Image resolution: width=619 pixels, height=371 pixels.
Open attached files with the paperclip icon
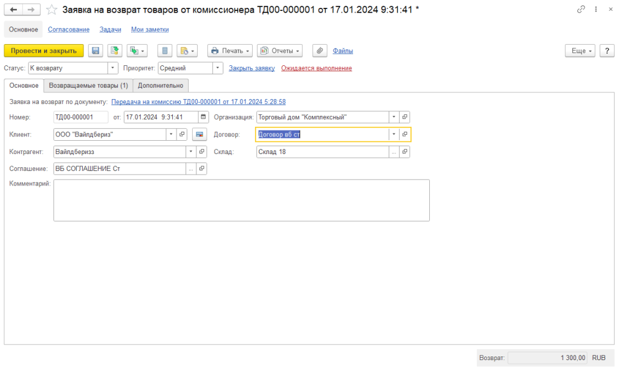[x=320, y=51]
